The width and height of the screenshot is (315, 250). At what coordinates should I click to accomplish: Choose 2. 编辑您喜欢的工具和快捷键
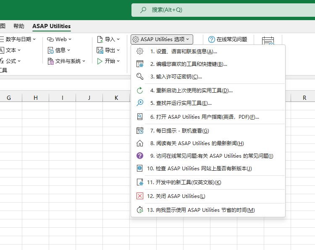pos(208,64)
